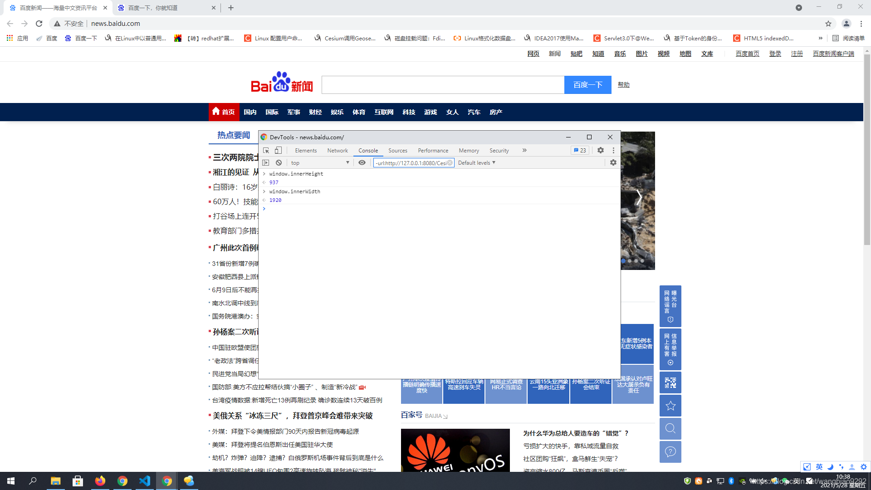The height and width of the screenshot is (490, 871).
Task: Launch File Explorer from taskbar
Action: coord(55,481)
